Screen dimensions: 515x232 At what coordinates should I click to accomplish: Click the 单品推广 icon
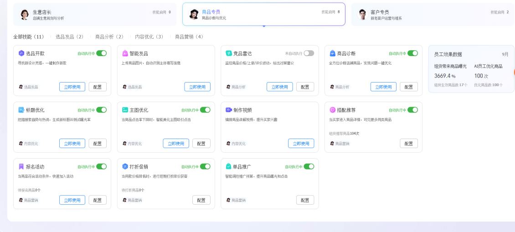[229, 167]
